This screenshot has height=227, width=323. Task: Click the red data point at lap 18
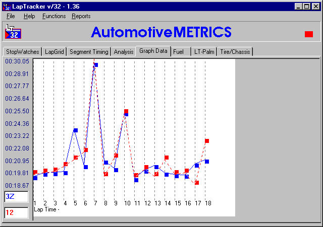(x=207, y=141)
